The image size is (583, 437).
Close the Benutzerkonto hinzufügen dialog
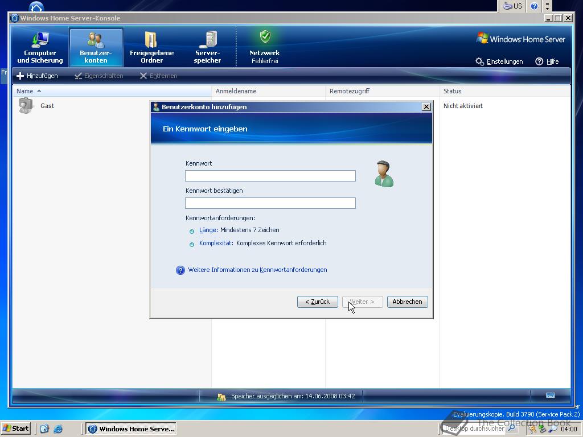(x=426, y=107)
